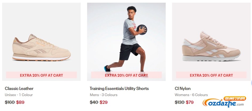
Task: Click the shorts EXTRA 20% OFF banner
Action: pos(126,75)
